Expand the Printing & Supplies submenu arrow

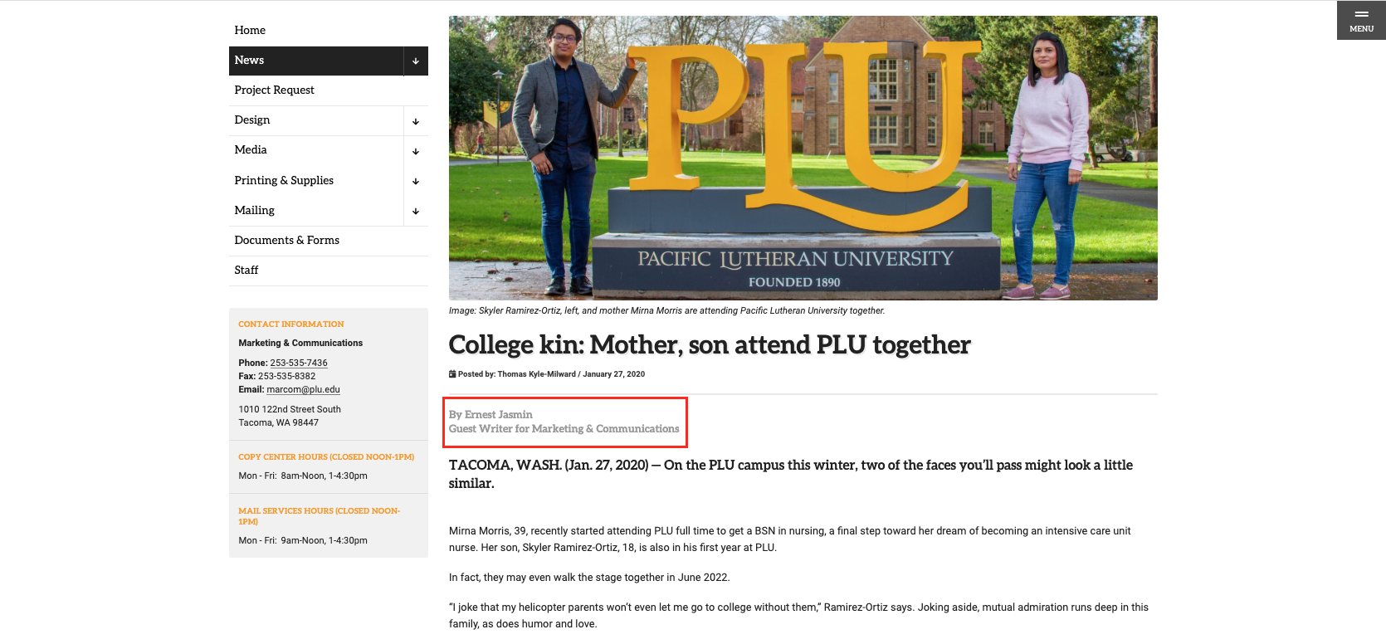(x=416, y=181)
